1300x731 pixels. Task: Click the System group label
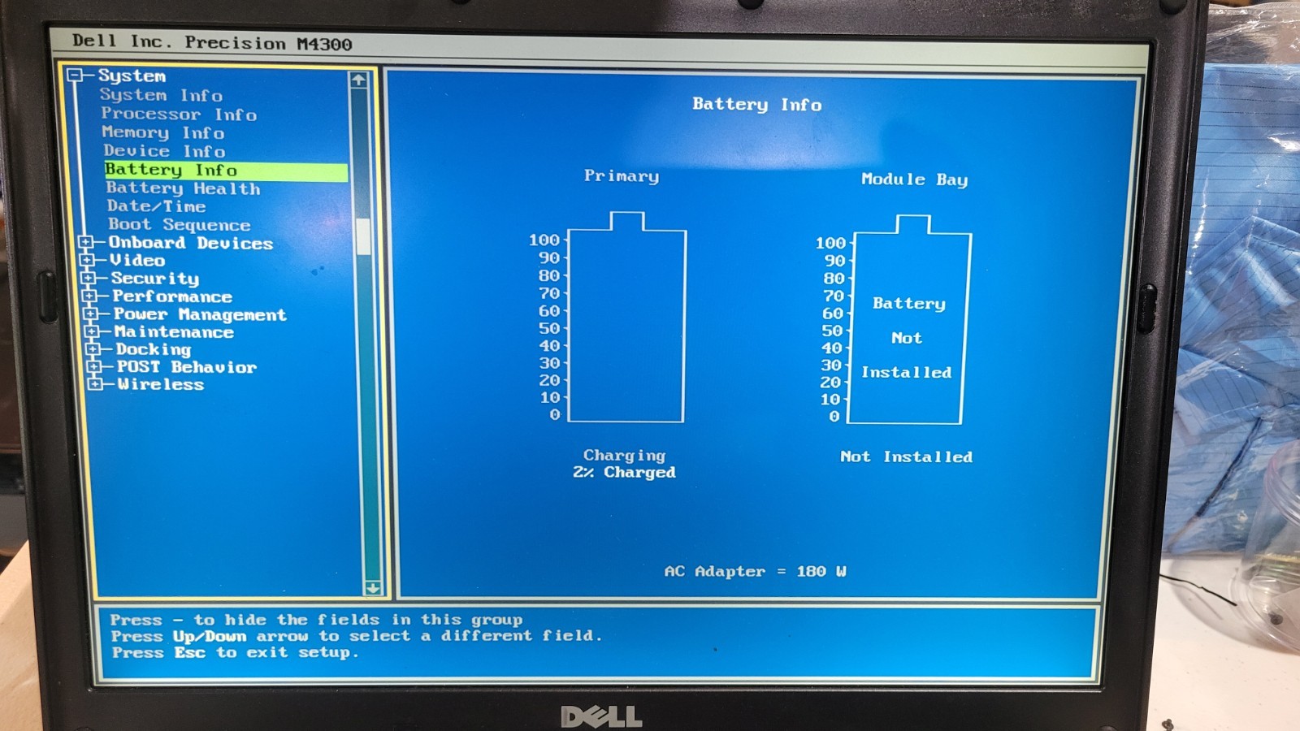click(x=132, y=76)
